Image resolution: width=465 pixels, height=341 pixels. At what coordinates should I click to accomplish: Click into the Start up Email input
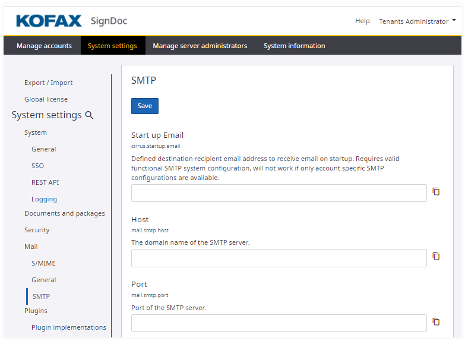pos(279,193)
